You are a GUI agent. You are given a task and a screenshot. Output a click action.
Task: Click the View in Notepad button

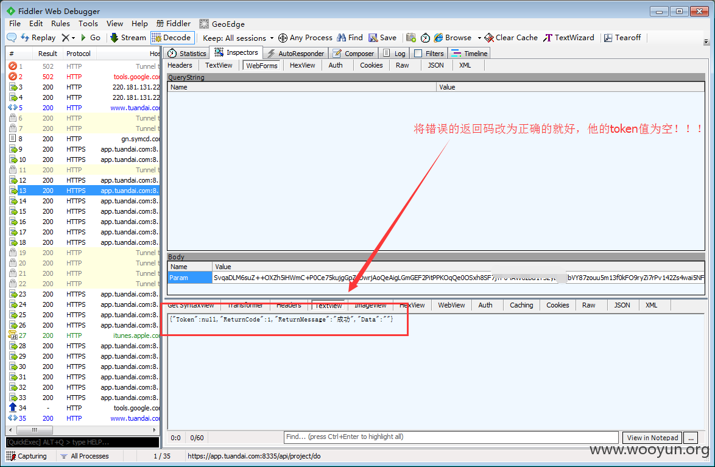(x=652, y=438)
